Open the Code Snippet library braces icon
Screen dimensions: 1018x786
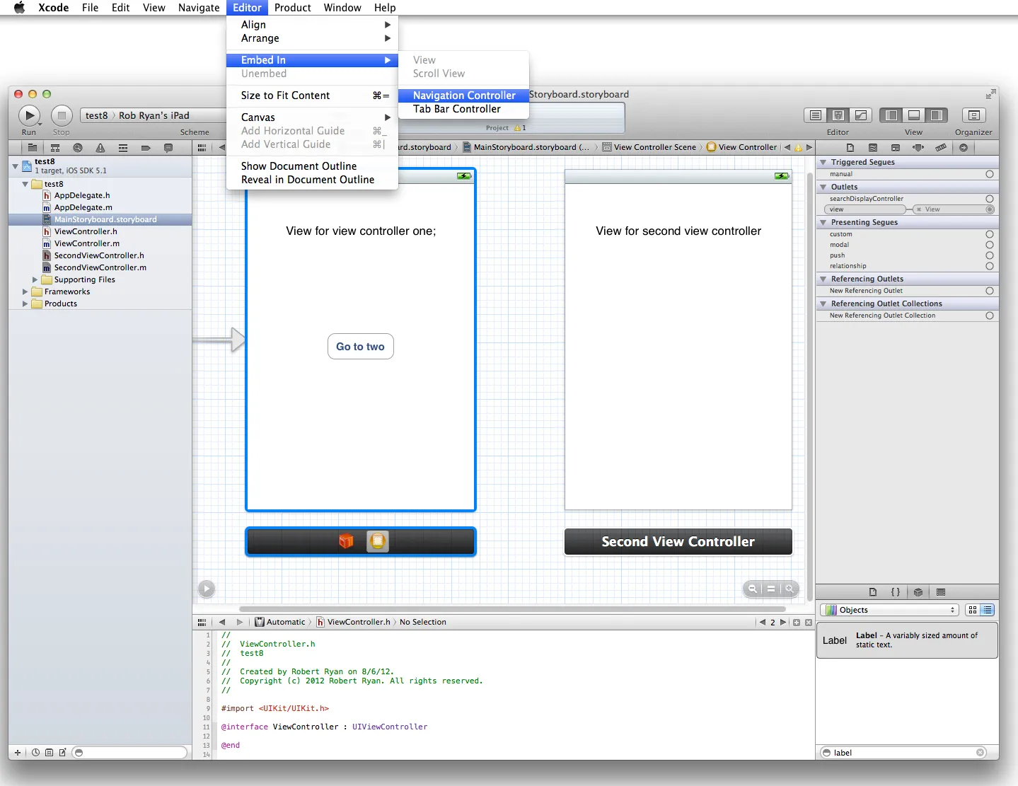[896, 592]
